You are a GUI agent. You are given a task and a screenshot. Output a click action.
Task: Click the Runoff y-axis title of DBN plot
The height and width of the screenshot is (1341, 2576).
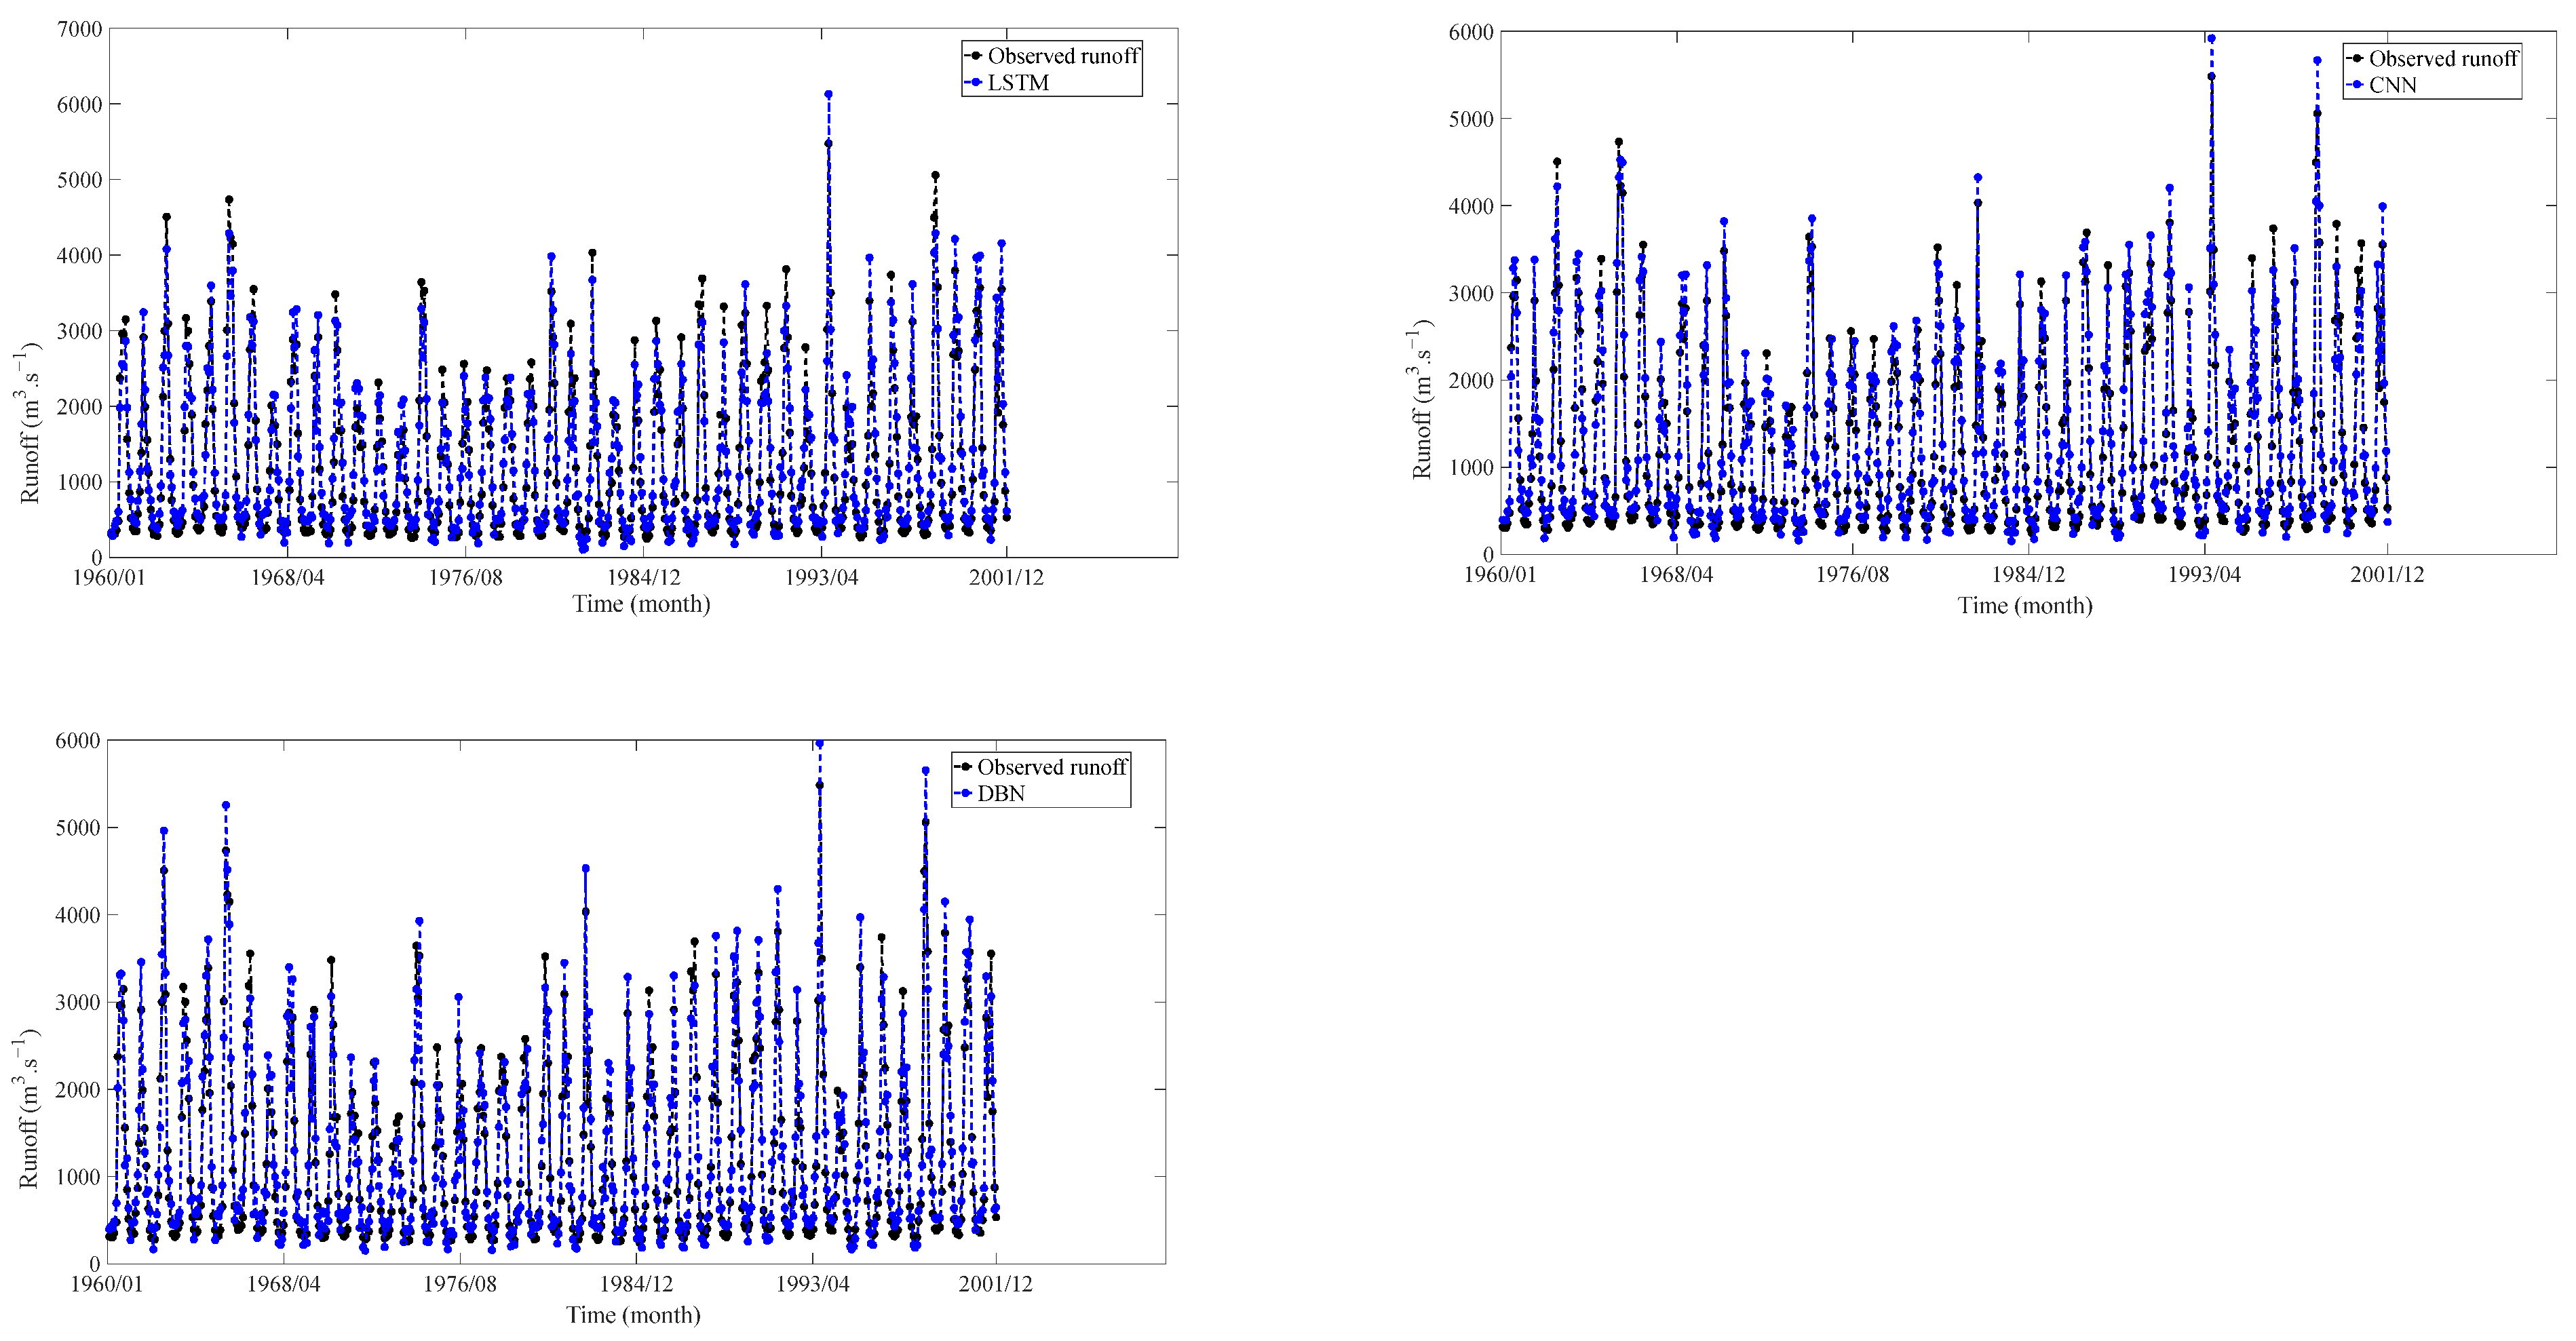(28, 1110)
